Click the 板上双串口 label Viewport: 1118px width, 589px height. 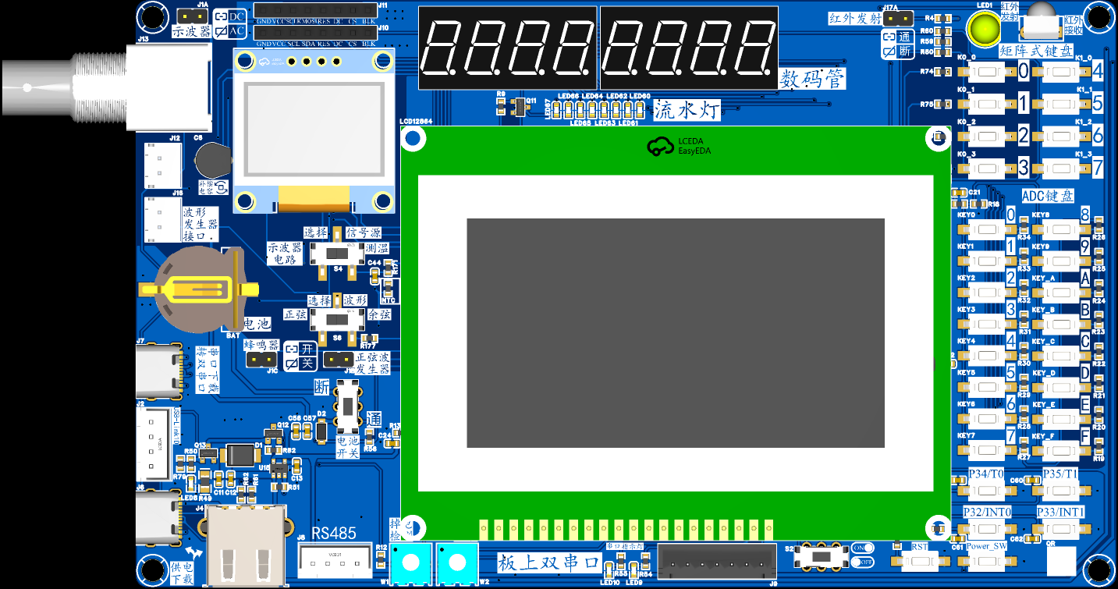tap(548, 562)
